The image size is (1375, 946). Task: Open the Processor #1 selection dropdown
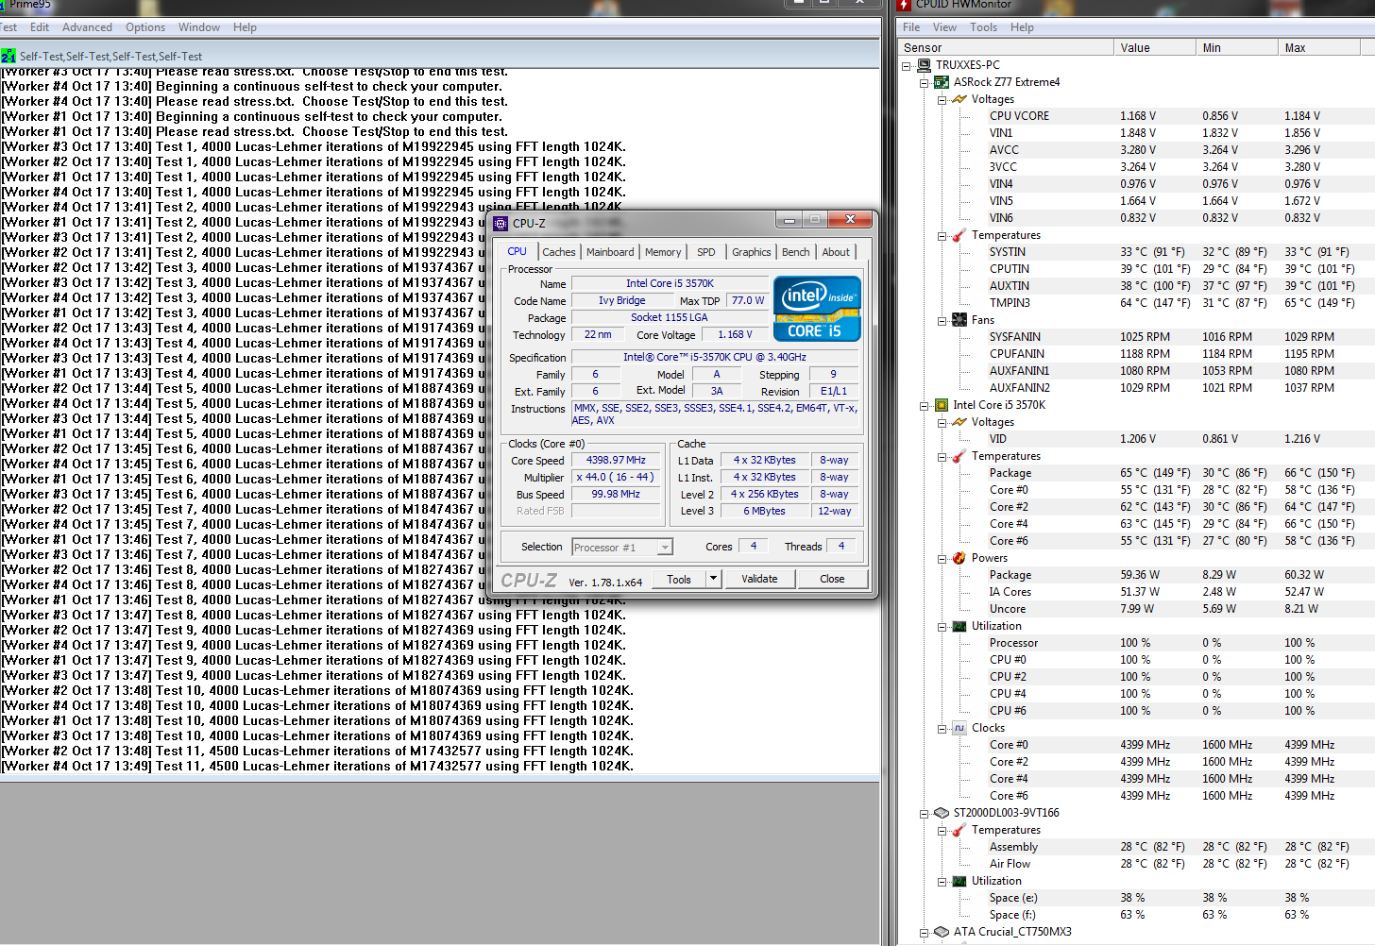(665, 548)
